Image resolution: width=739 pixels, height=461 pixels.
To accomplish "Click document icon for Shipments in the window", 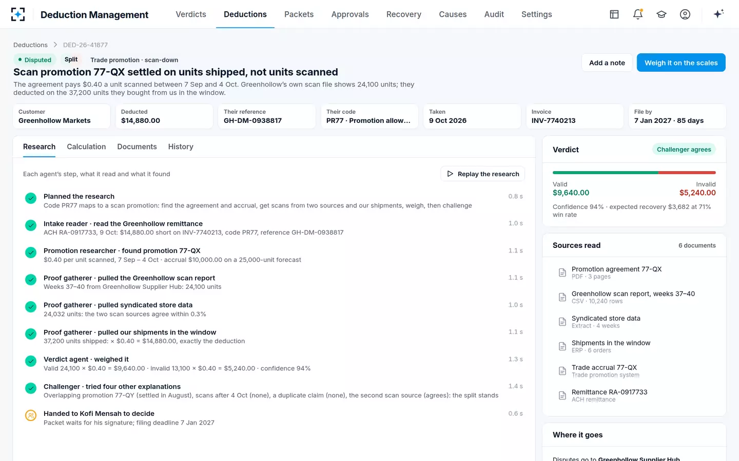I will (x=562, y=346).
